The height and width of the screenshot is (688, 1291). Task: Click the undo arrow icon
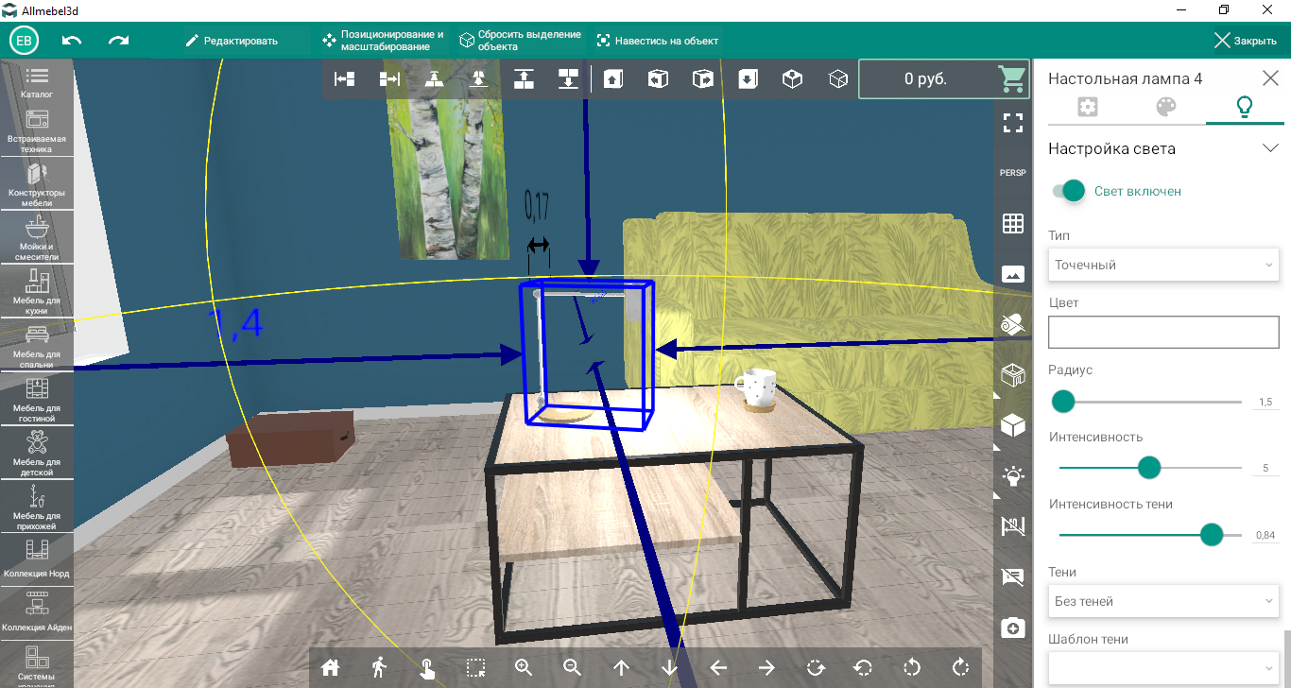point(72,41)
